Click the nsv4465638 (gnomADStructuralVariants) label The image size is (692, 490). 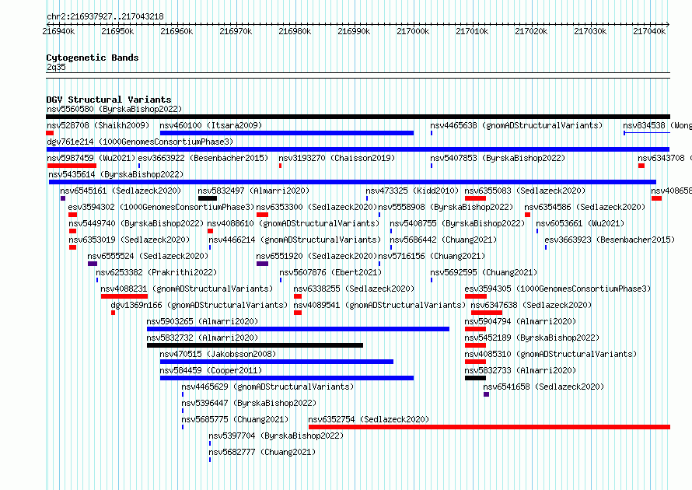tap(516, 125)
